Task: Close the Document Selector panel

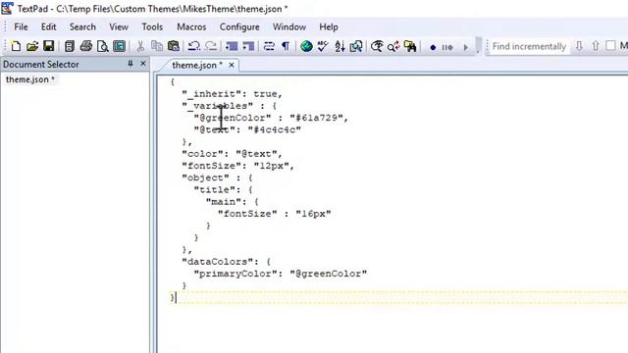Action: click(143, 64)
